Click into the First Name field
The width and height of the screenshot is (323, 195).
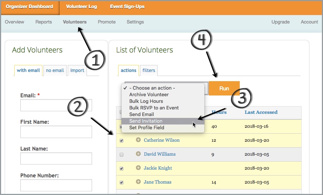[x=56, y=132]
